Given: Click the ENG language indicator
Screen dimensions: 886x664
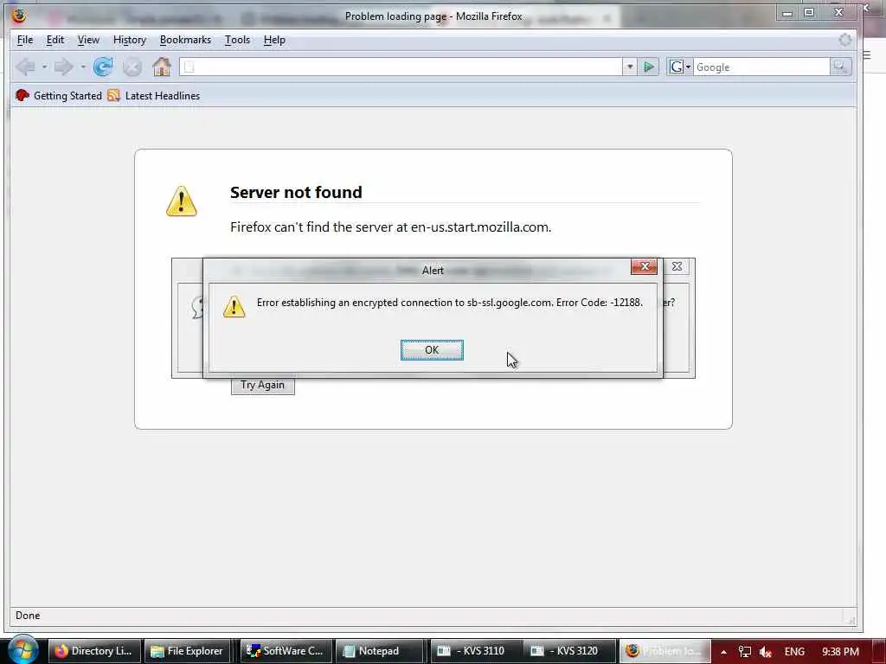Looking at the screenshot, I should 794,652.
